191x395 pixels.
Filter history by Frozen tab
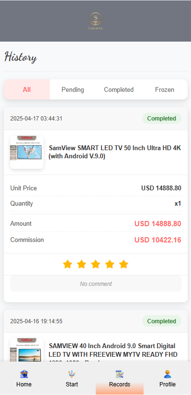coord(165,89)
